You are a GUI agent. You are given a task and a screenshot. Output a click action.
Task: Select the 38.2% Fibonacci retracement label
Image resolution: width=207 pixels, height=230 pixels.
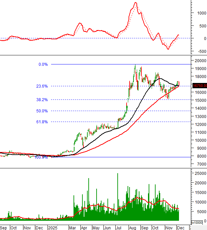click(x=43, y=99)
